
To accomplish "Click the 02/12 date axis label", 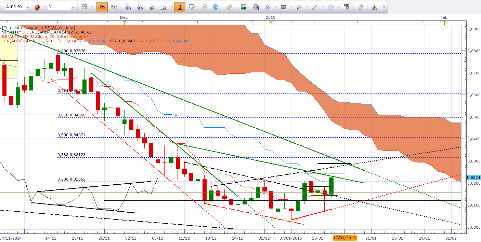I will 131,238.
